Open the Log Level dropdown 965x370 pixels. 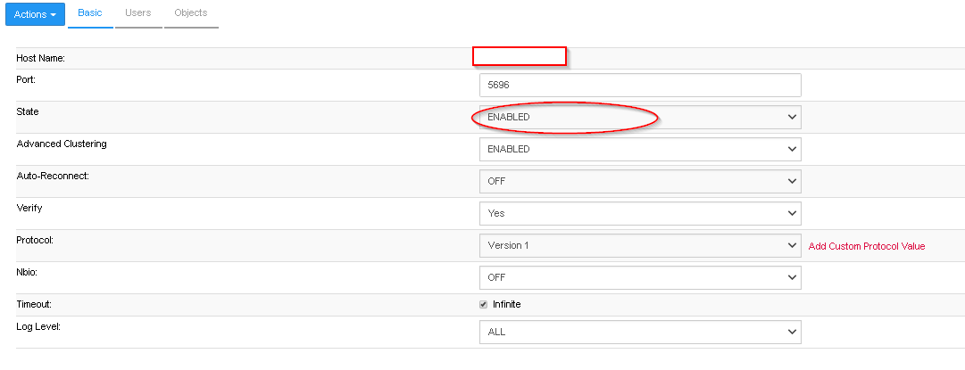pyautogui.click(x=640, y=333)
